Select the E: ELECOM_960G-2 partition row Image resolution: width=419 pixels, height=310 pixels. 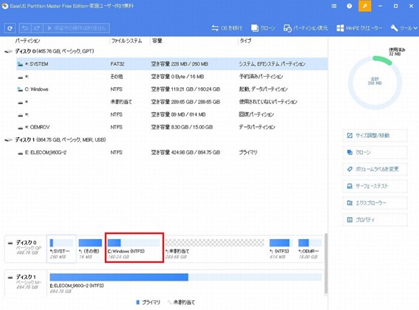click(172, 153)
